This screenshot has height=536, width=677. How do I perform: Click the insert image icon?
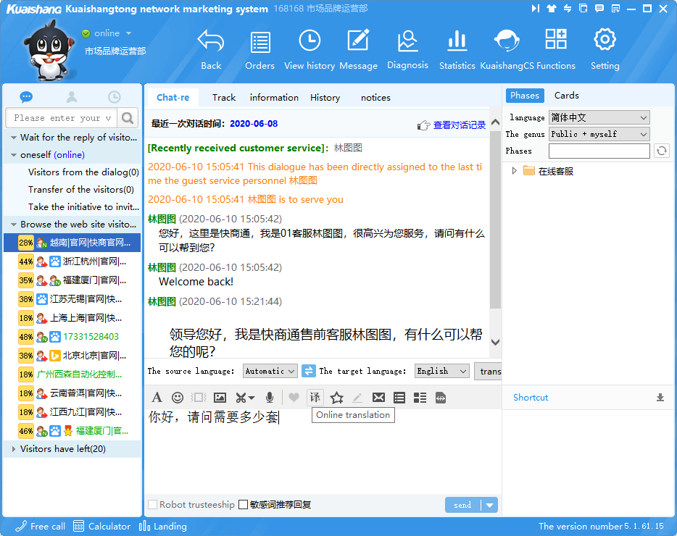[220, 398]
